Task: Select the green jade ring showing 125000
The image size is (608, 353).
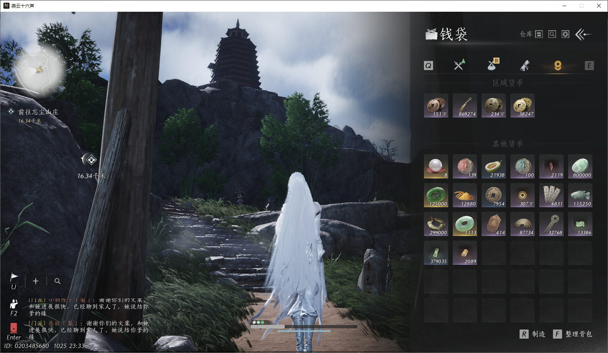Action: tap(436, 195)
